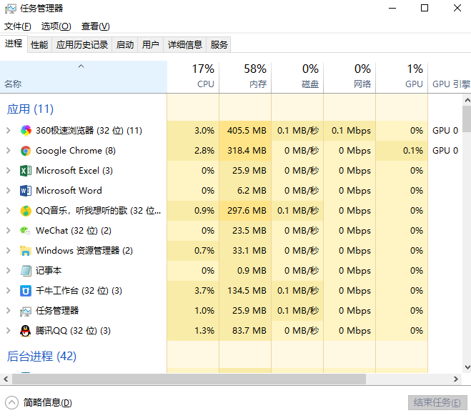
Task: Click the horizontal scrollbar right arrow
Action: [456, 379]
